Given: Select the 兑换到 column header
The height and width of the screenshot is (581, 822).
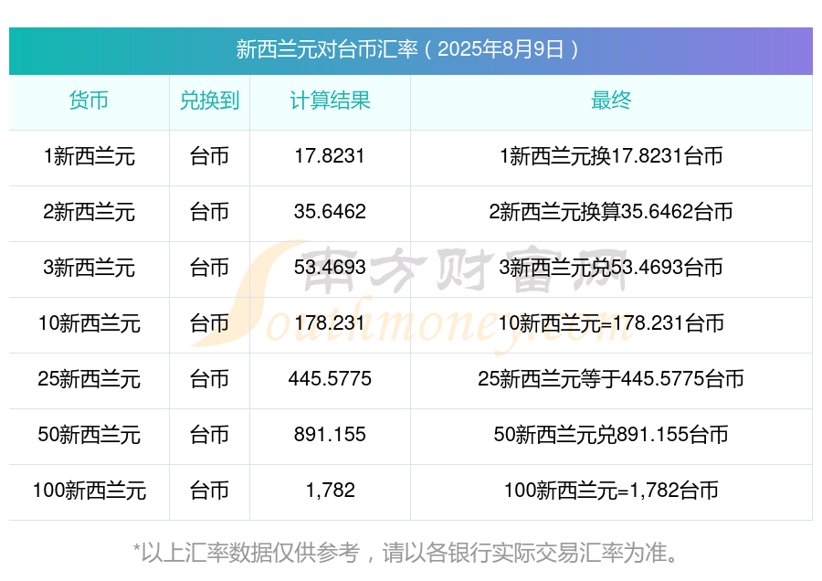Looking at the screenshot, I should 209,100.
